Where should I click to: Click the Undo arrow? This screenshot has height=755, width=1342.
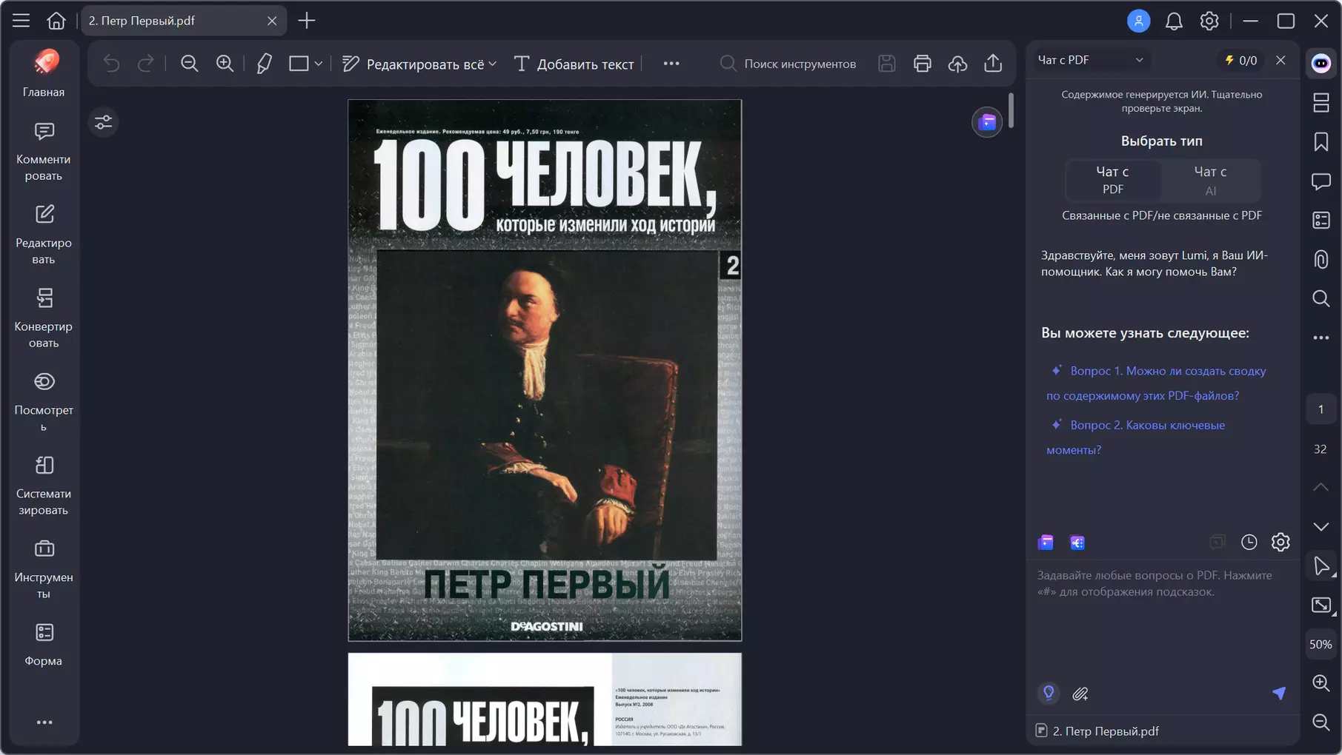click(111, 64)
